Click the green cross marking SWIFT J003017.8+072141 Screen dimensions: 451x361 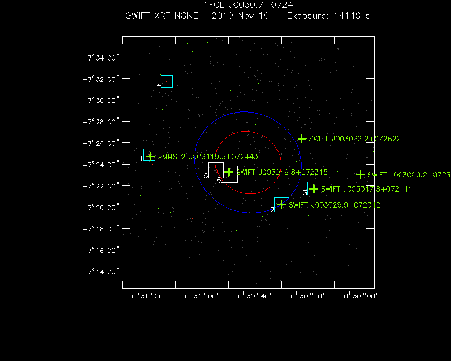pyautogui.click(x=314, y=189)
